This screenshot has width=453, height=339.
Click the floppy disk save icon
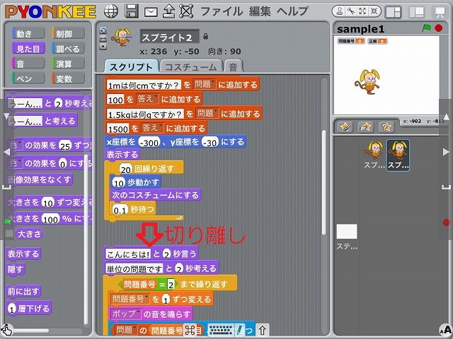pos(131,11)
